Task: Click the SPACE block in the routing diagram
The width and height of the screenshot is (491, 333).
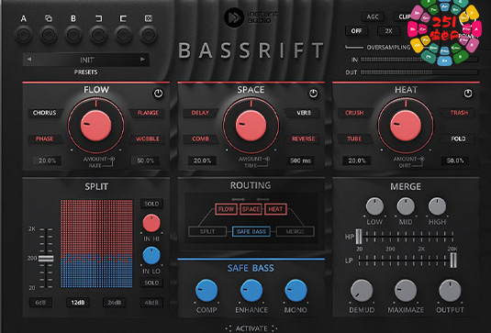Action: 251,209
